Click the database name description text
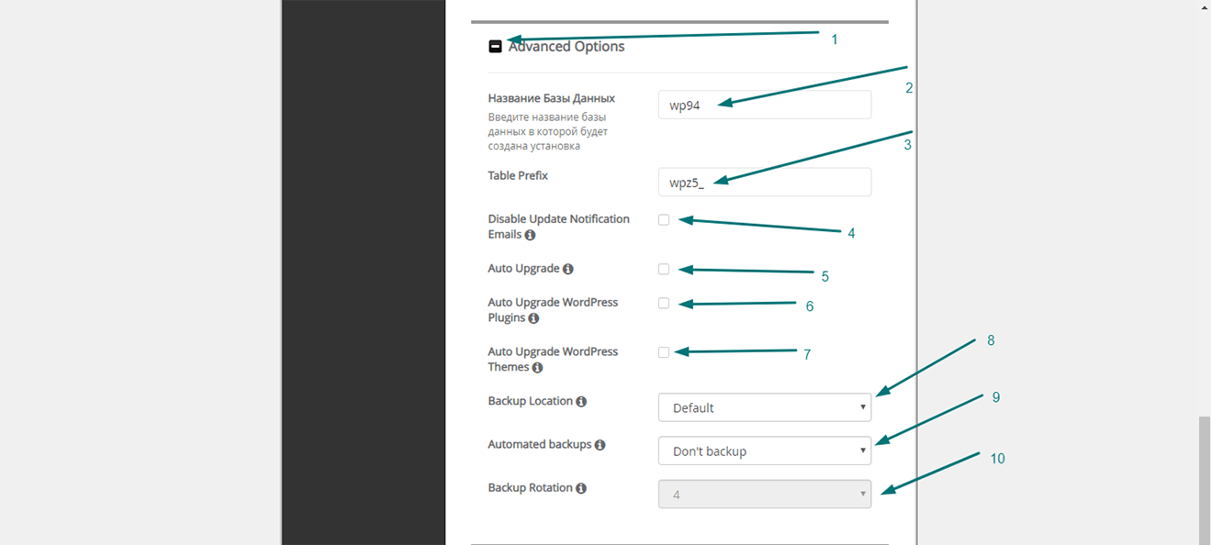Image resolution: width=1211 pixels, height=545 pixels. point(547,131)
